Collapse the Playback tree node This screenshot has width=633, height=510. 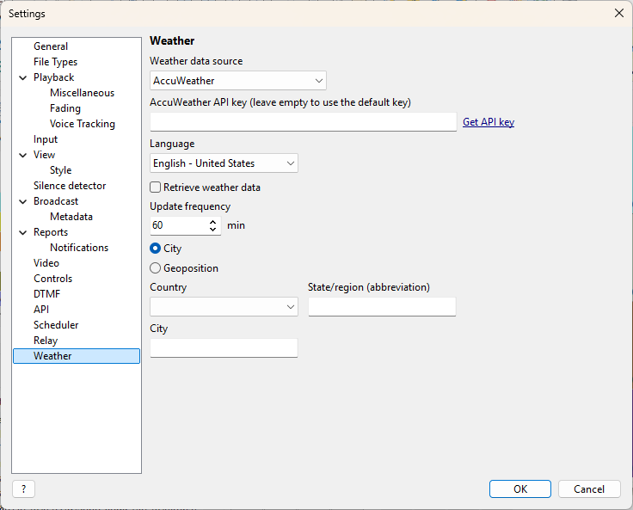pyautogui.click(x=23, y=77)
